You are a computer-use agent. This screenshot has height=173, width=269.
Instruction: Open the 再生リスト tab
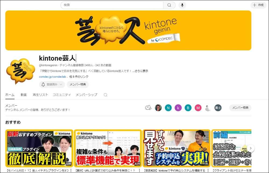40,95
